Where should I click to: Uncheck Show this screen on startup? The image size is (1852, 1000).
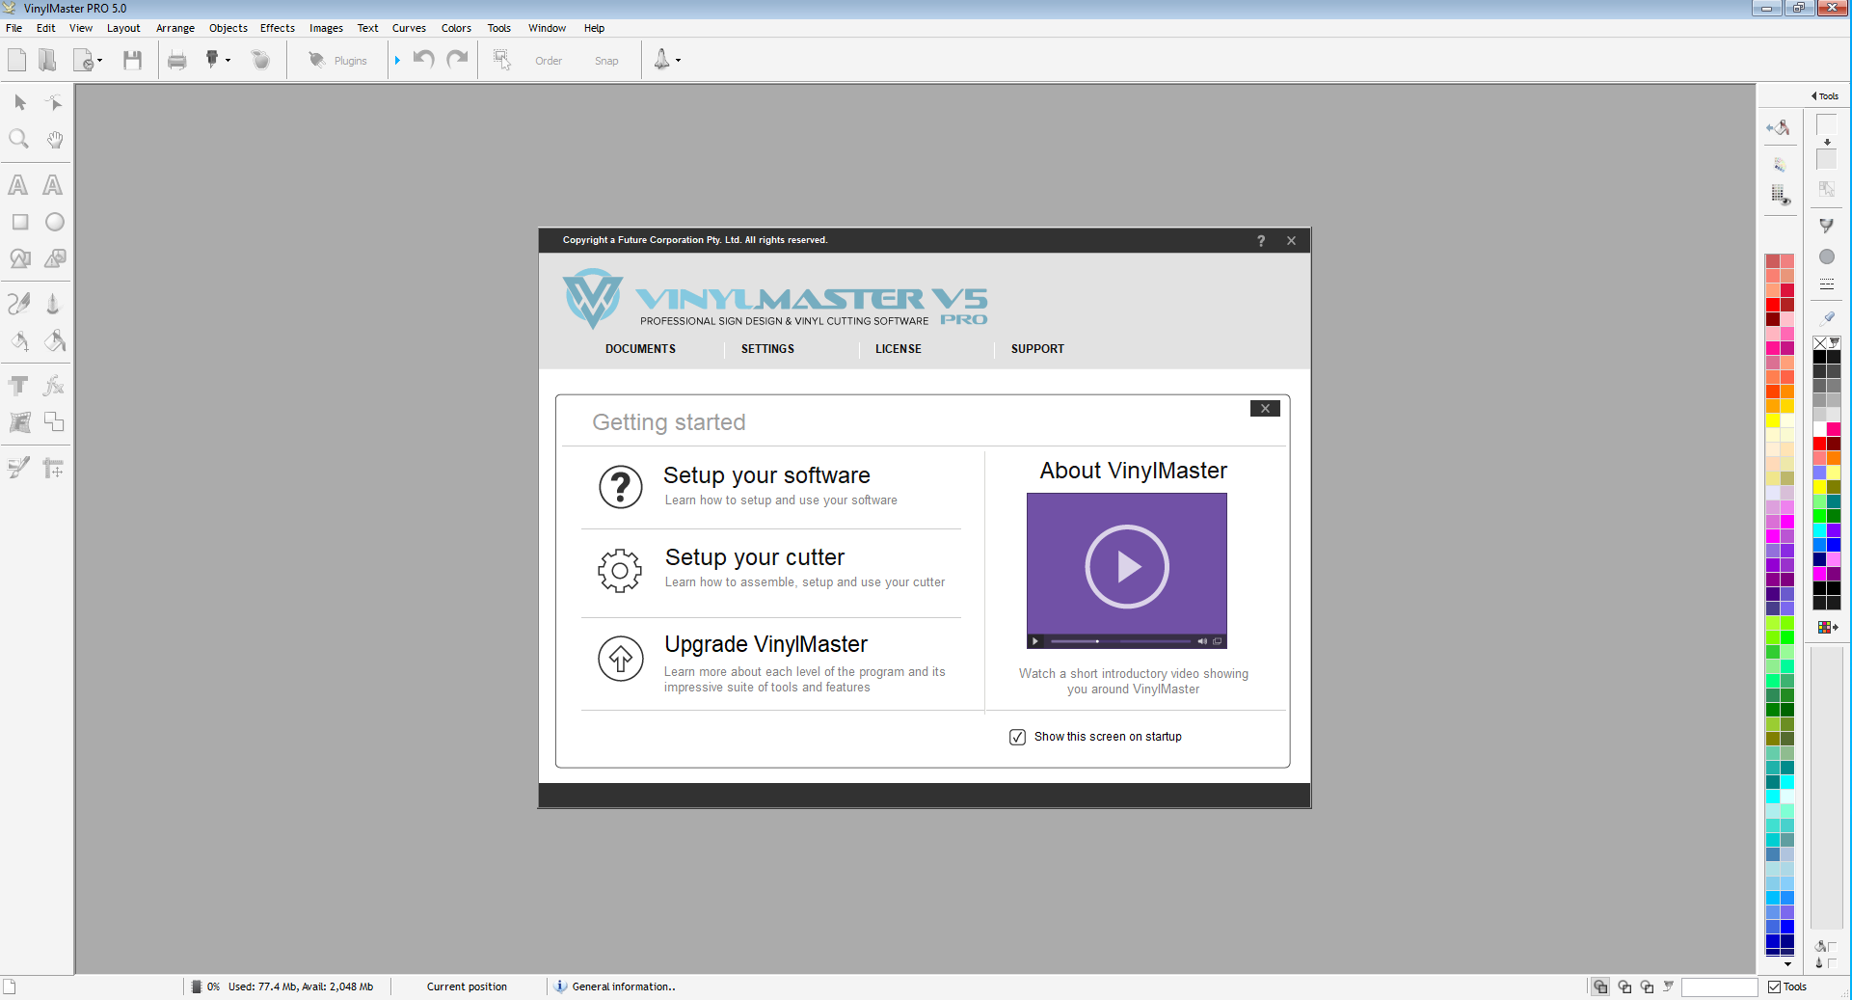pos(1017,737)
